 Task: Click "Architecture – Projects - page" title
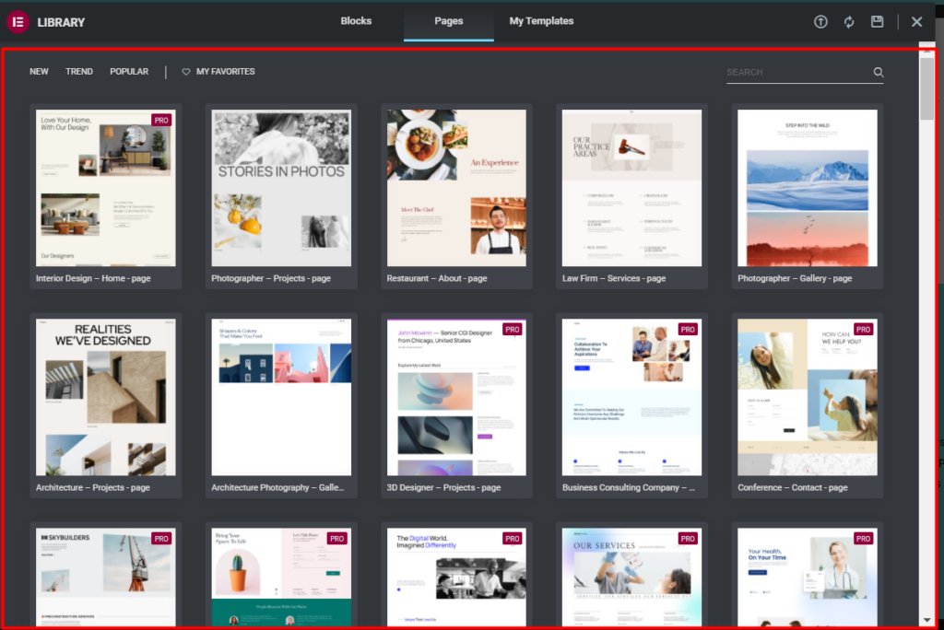pos(93,487)
